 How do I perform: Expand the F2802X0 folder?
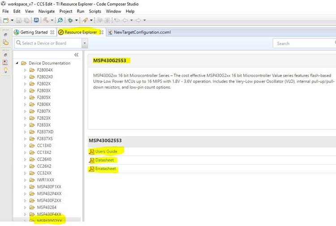(25, 77)
